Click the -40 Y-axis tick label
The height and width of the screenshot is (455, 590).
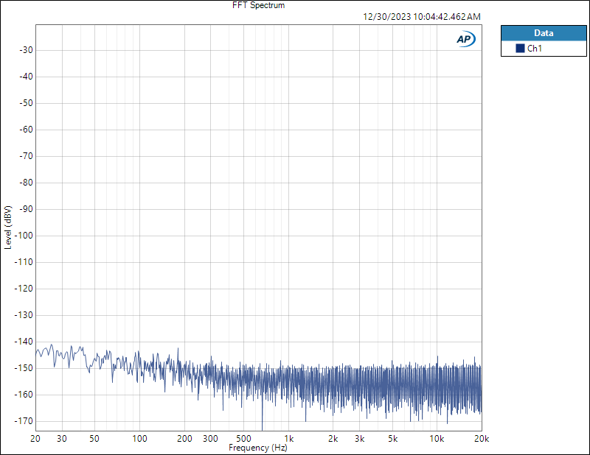coord(26,77)
